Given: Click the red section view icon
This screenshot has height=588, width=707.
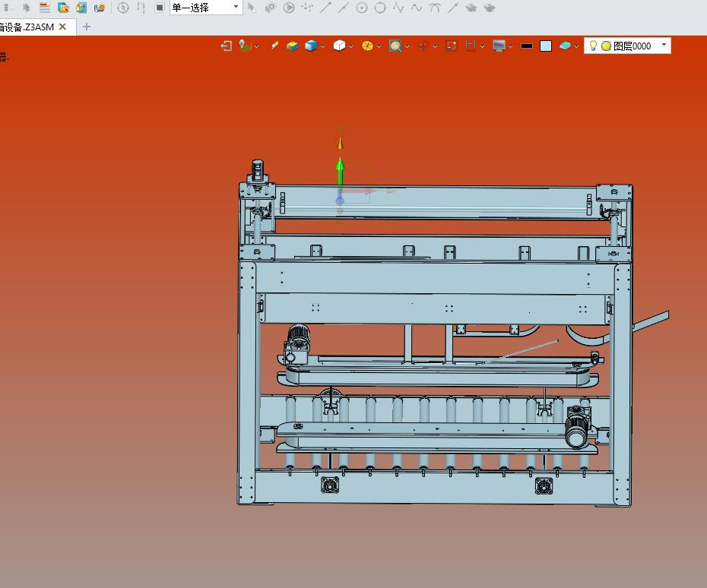Looking at the screenshot, I should [471, 46].
